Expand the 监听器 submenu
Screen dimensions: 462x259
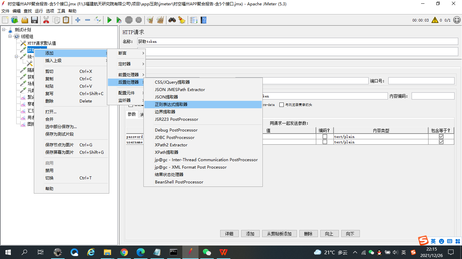point(126,100)
